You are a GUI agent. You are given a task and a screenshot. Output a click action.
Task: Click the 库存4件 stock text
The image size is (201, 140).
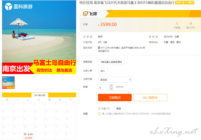(x=120, y=87)
